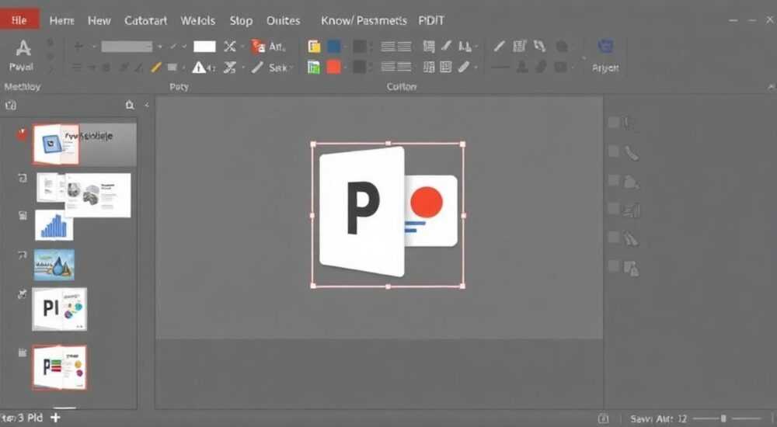The height and width of the screenshot is (427, 777).
Task: Click the gray rectangle icon beside highlighter
Action: [x=172, y=67]
